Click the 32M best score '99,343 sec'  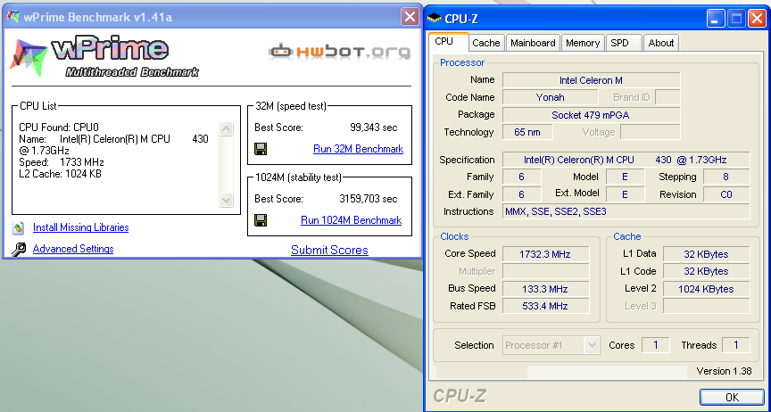coord(373,128)
